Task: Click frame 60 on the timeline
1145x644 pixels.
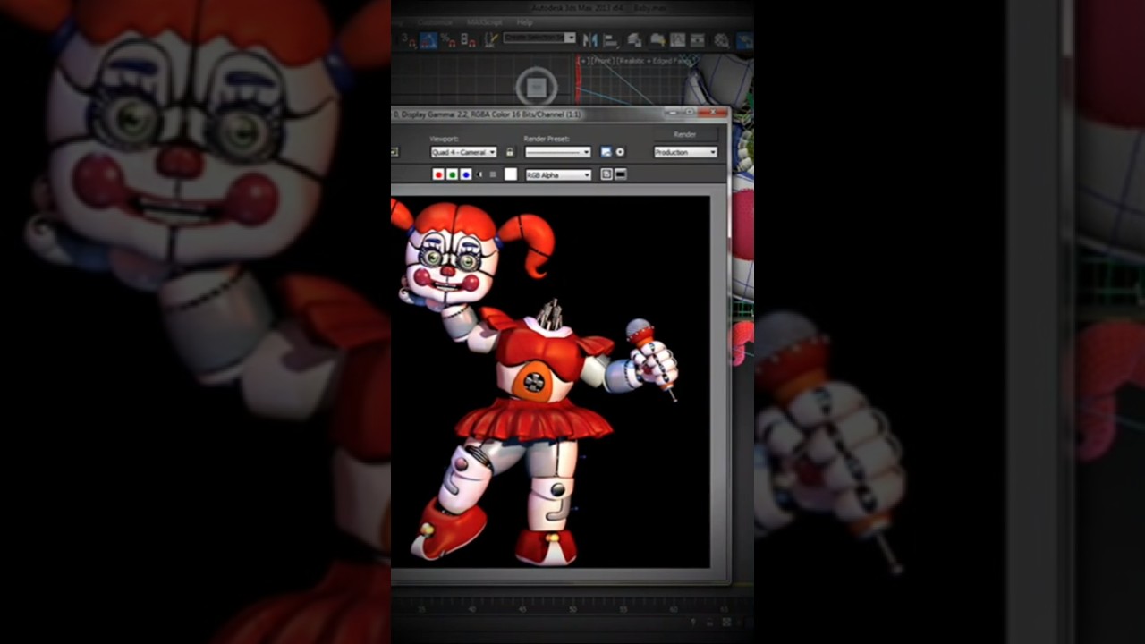Action: [674, 609]
